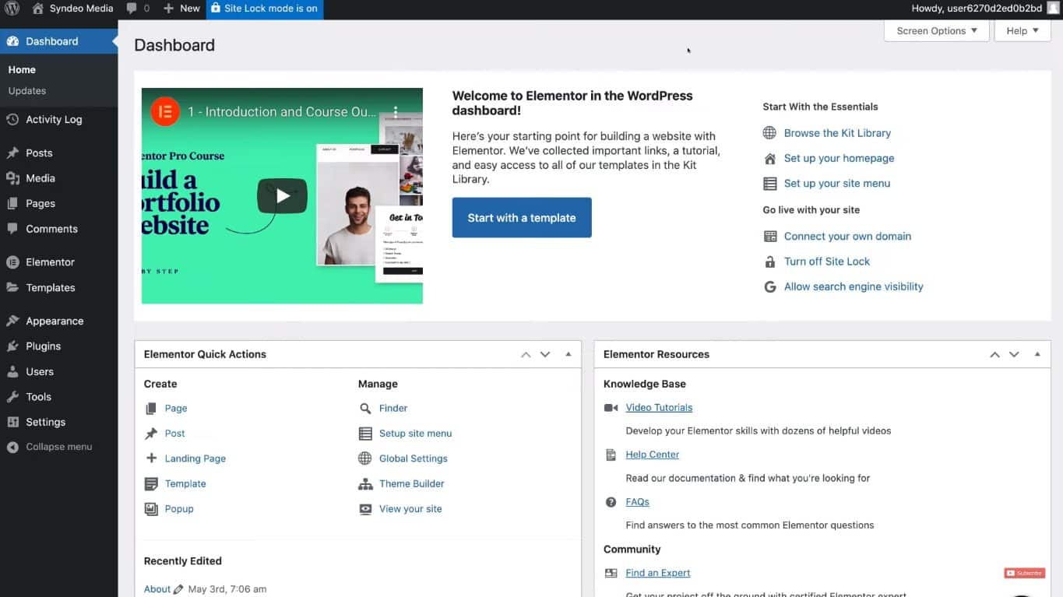
Task: Go to Home submenu item
Action: (x=22, y=70)
